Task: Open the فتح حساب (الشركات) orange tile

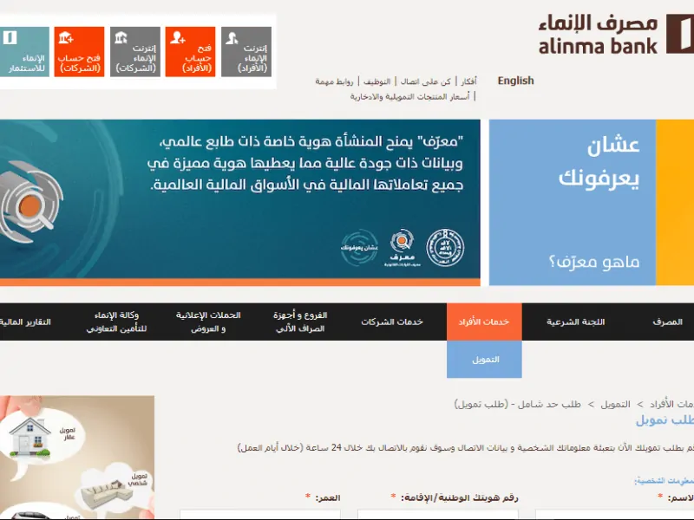Action: click(x=79, y=52)
